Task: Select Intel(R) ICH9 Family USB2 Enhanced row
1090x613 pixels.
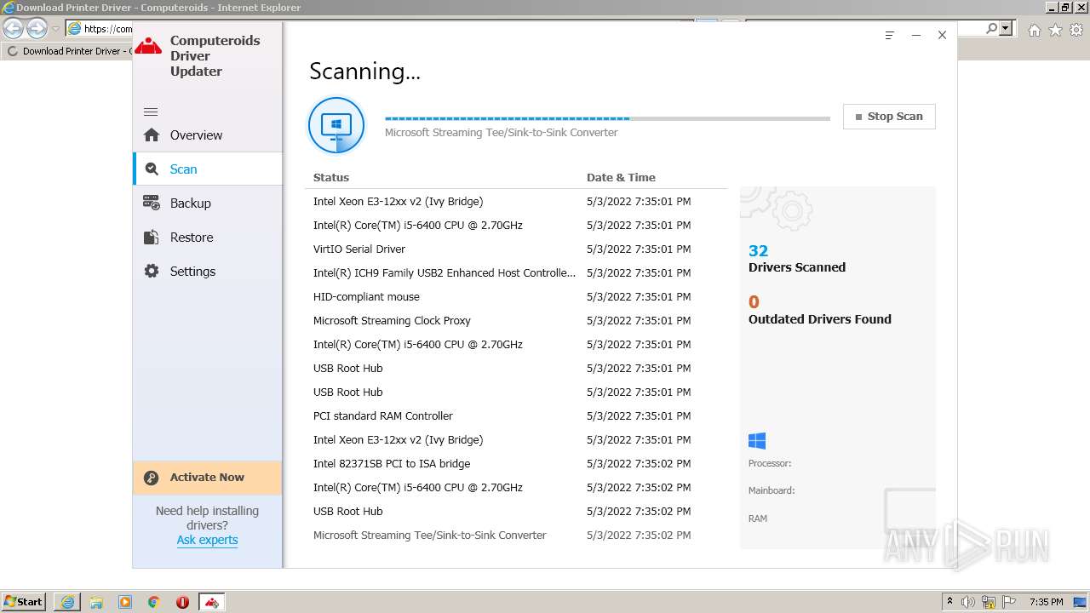Action: point(516,273)
